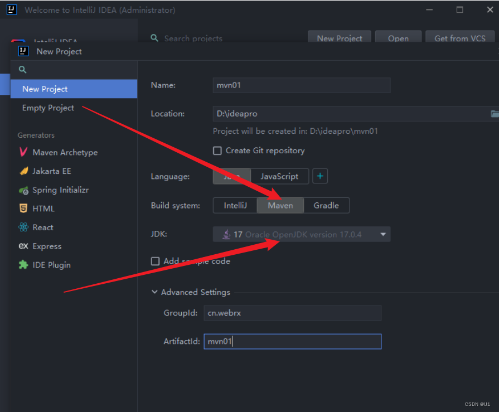Viewport: 499px width, 412px height.
Task: Maximize the Welcome to IntelliJ IDEA window
Action: pos(459,10)
